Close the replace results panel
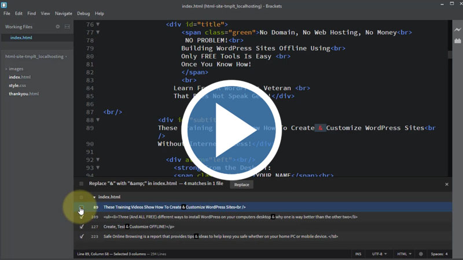The image size is (463, 260). tap(446, 184)
